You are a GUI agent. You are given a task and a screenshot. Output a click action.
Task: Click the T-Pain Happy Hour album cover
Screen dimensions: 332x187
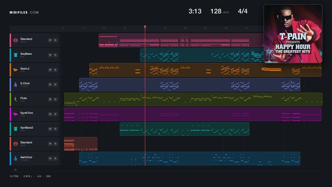(x=293, y=34)
